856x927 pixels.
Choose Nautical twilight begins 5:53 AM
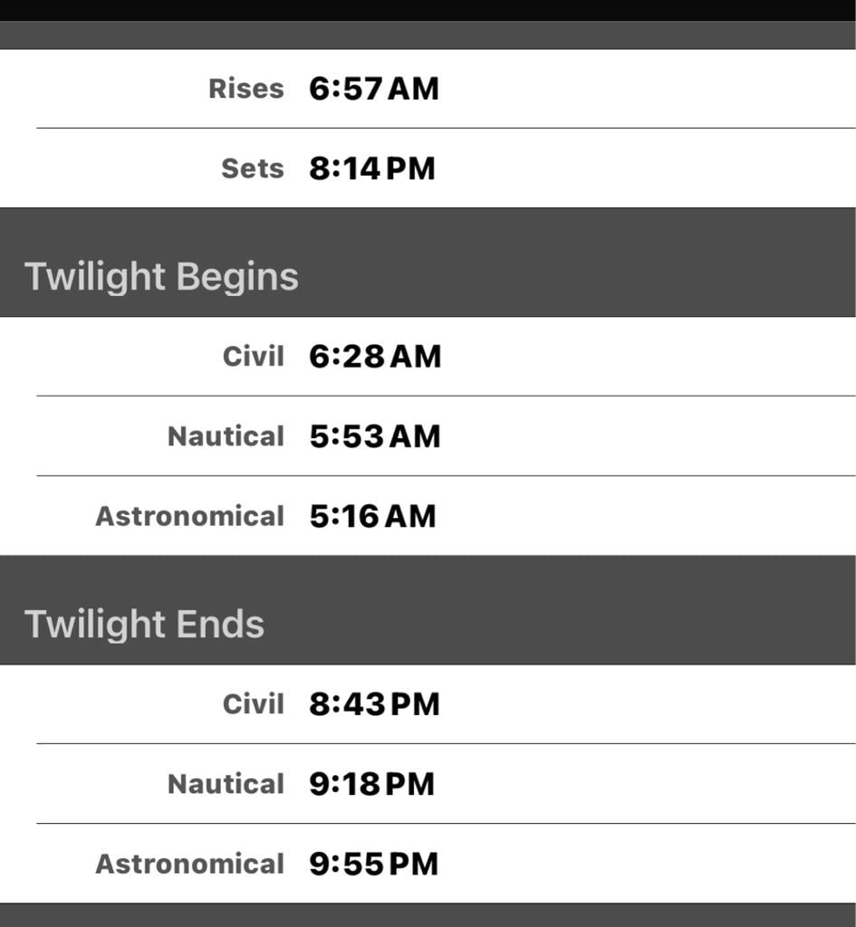point(428,436)
